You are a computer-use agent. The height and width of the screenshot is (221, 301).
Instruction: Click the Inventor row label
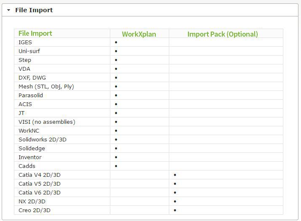(x=30, y=157)
